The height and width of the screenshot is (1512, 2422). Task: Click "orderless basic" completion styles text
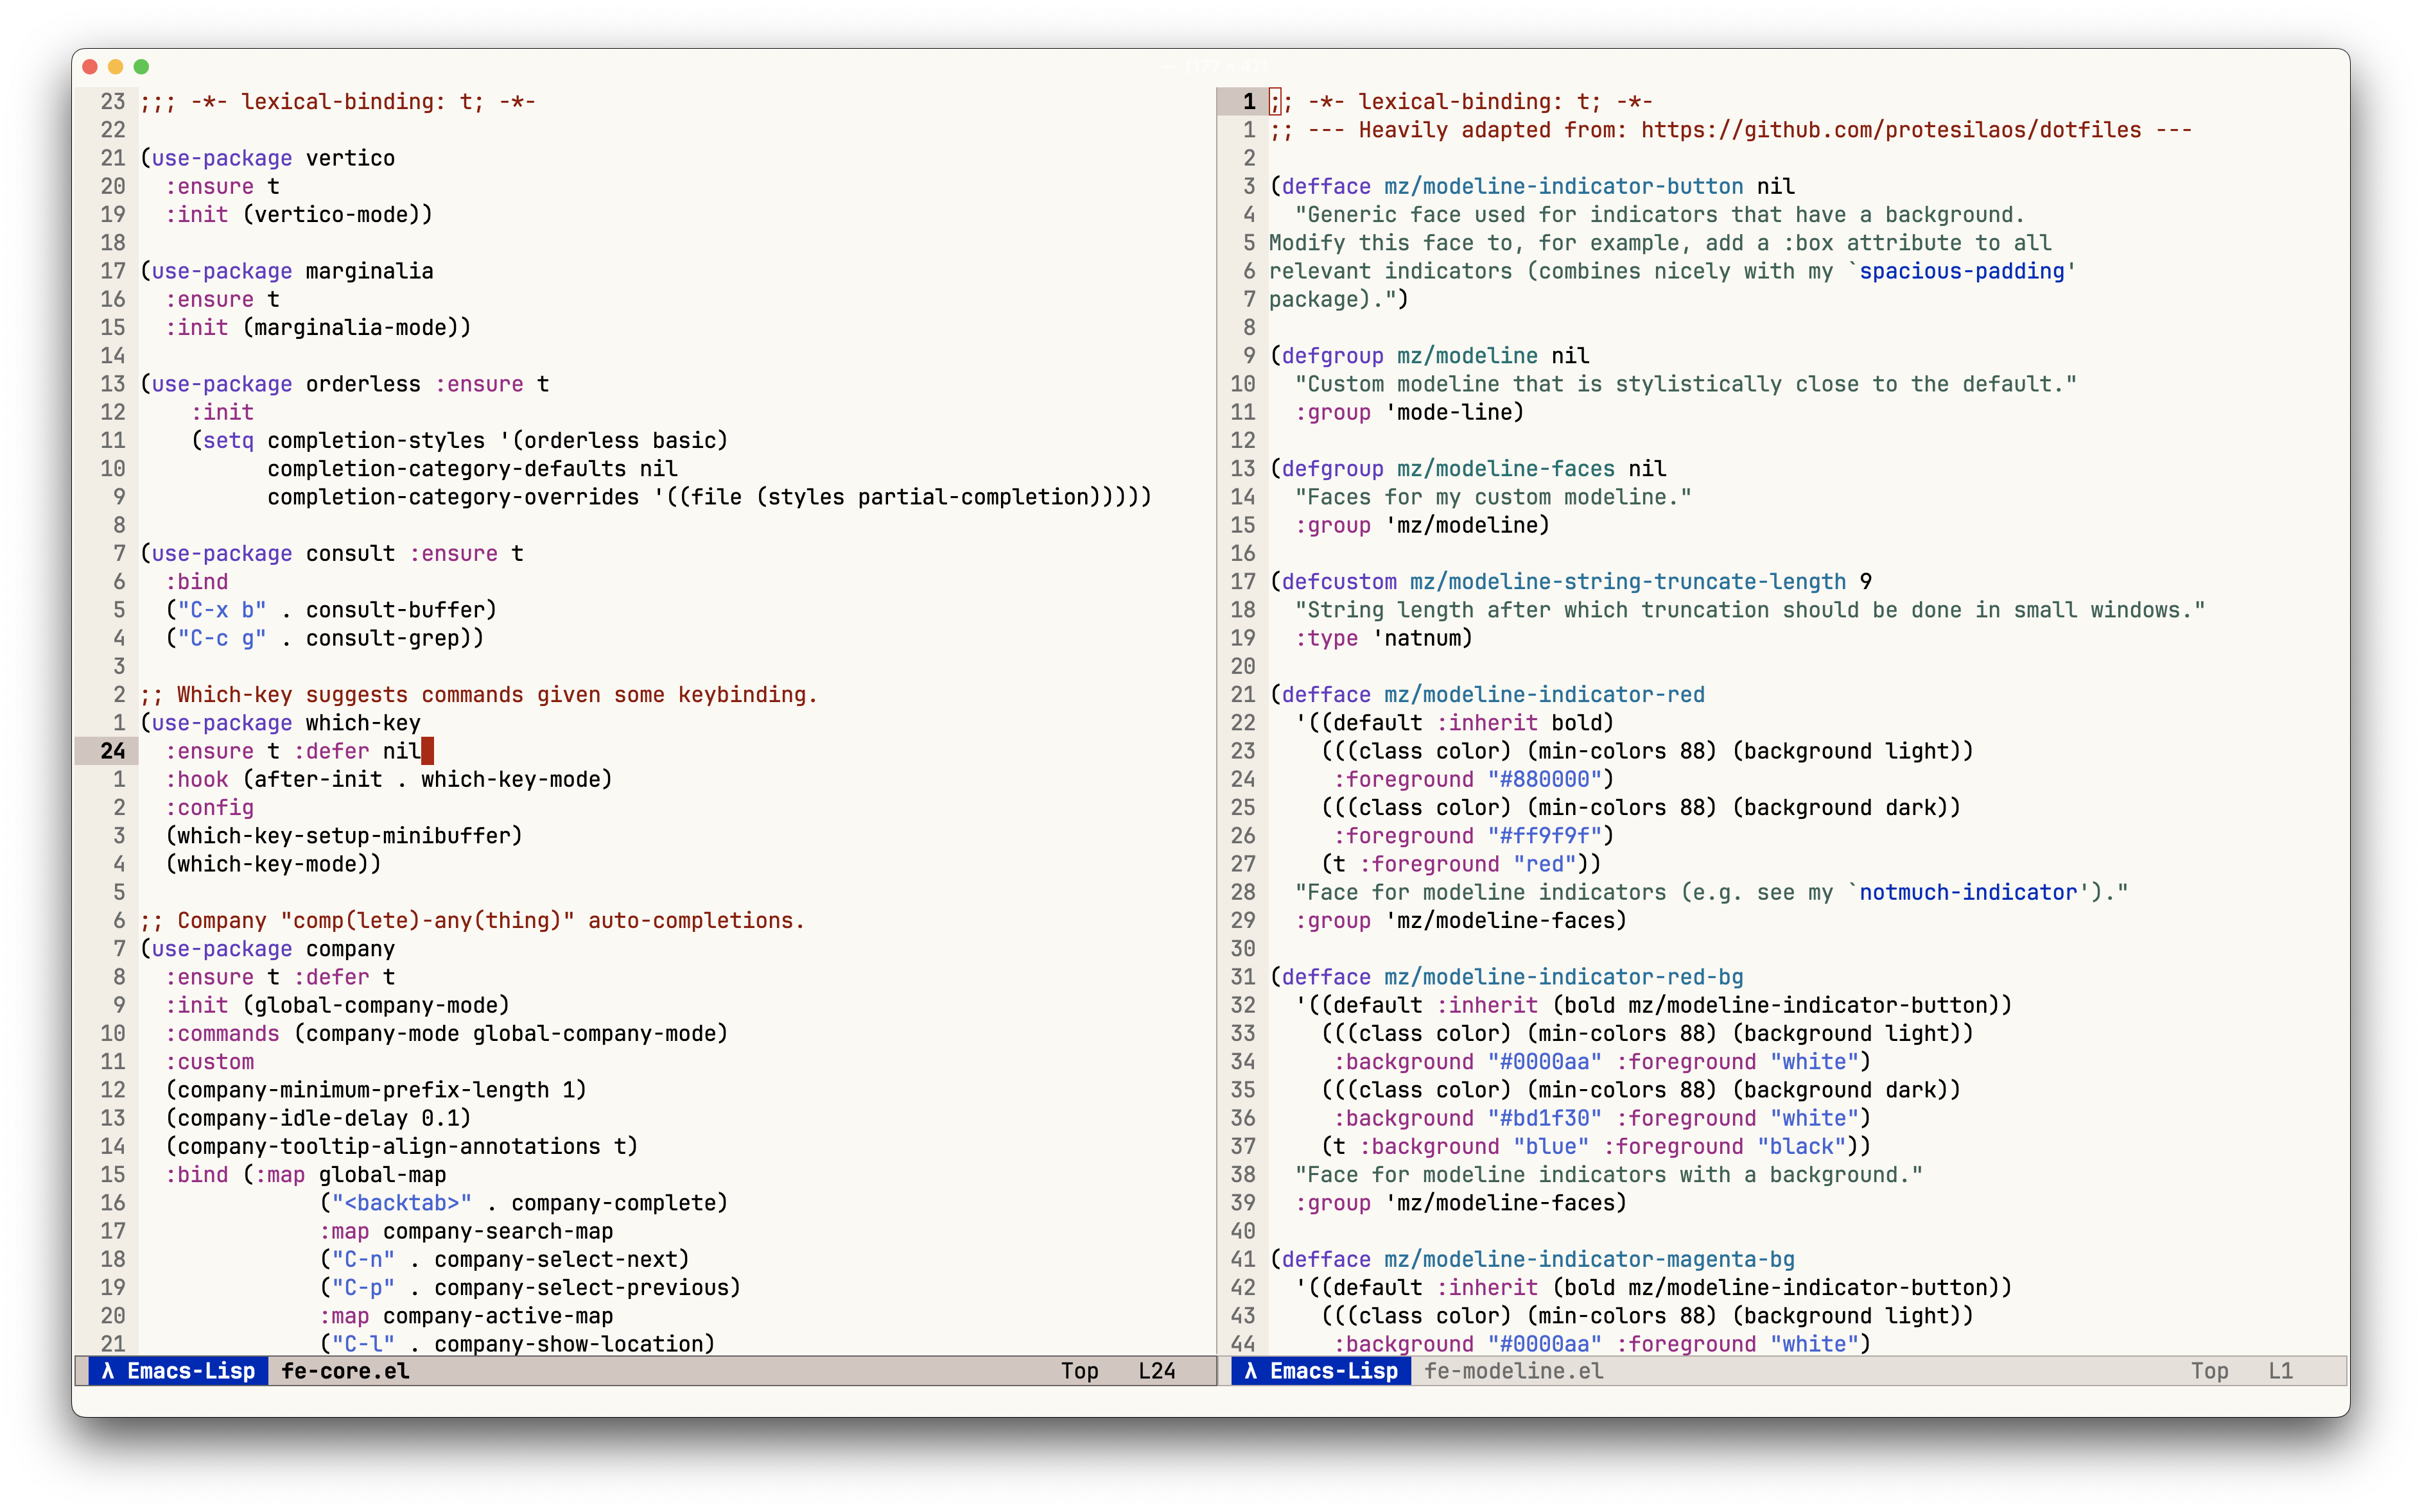pyautogui.click(x=619, y=441)
